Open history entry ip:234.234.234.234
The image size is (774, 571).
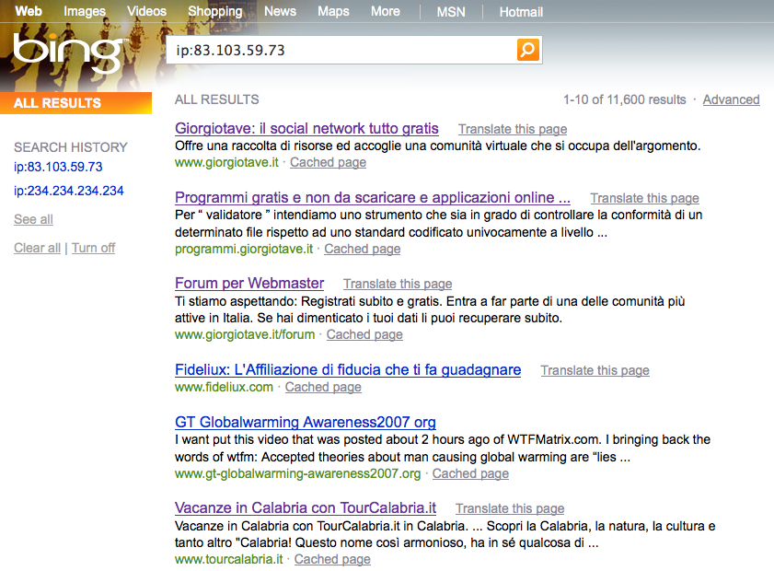pyautogui.click(x=69, y=191)
